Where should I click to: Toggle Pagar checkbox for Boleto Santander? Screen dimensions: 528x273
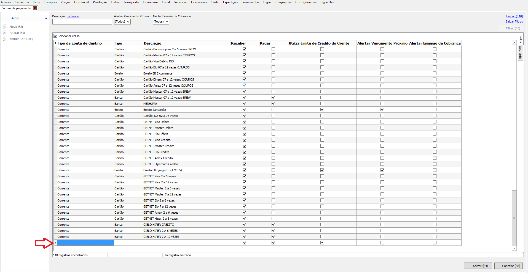tap(273, 110)
